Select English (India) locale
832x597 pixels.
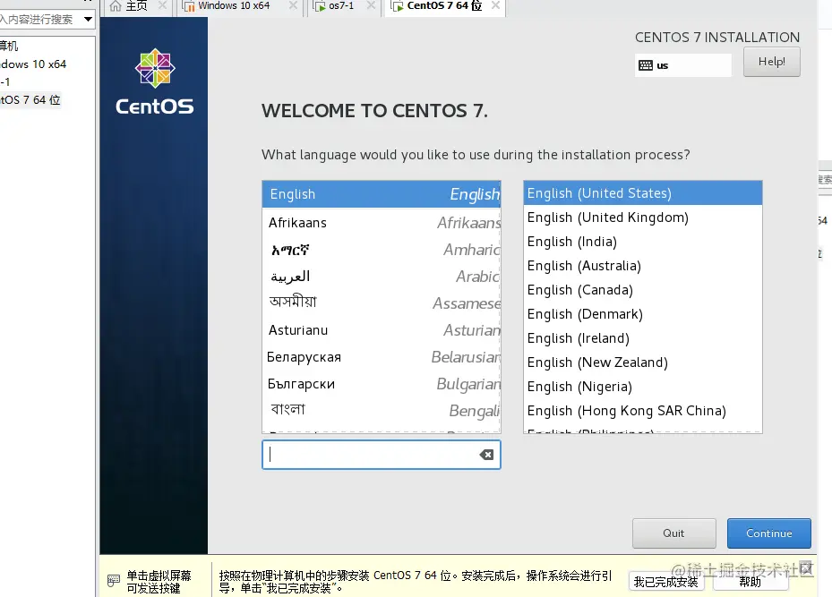pyautogui.click(x=642, y=242)
